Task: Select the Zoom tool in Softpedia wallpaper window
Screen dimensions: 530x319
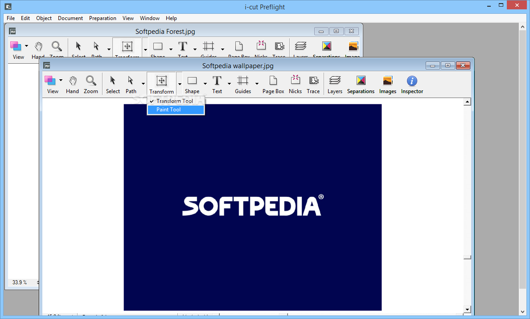Action: (x=91, y=85)
